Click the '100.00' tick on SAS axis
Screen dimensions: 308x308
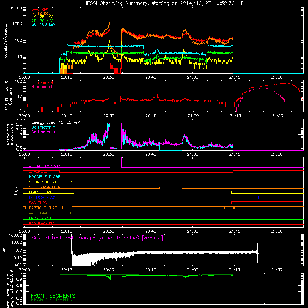click(15, 236)
